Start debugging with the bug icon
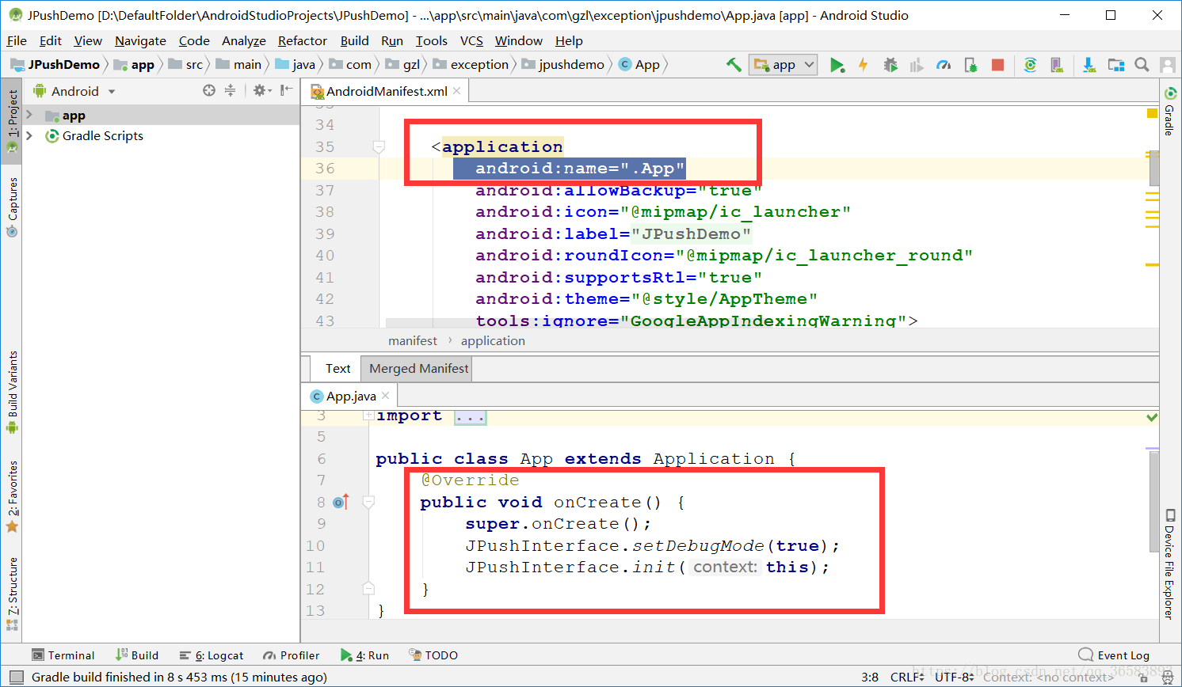The height and width of the screenshot is (687, 1182). [890, 65]
